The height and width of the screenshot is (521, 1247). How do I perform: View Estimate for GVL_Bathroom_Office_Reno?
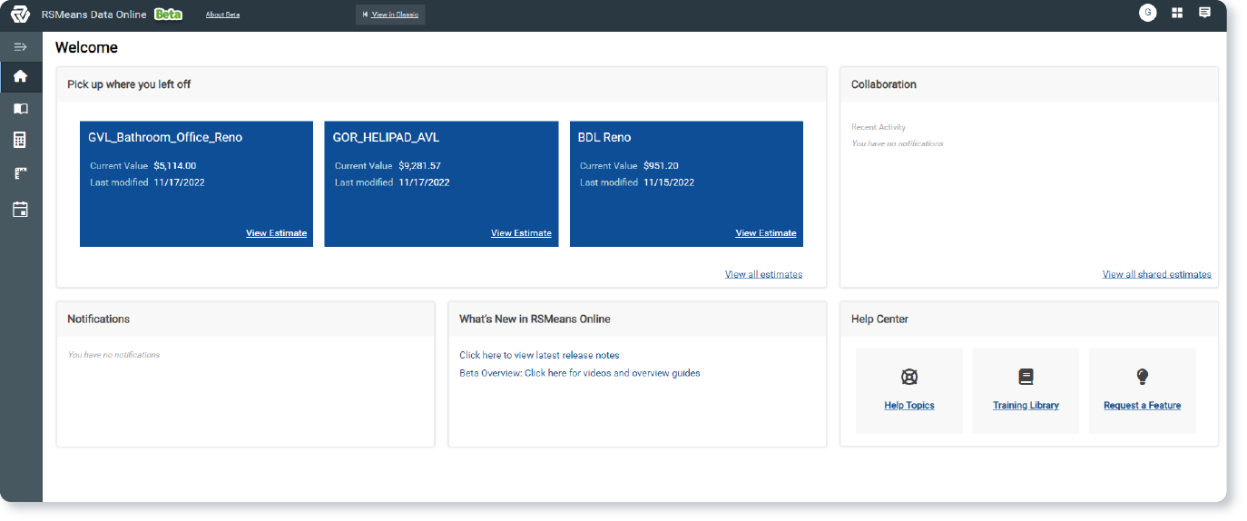point(277,233)
